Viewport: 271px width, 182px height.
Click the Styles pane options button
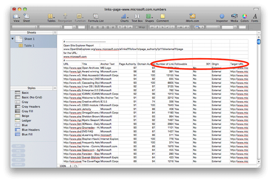click(x=55, y=88)
